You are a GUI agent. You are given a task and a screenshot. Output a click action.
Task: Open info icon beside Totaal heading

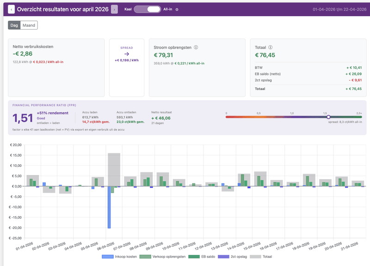(271, 48)
